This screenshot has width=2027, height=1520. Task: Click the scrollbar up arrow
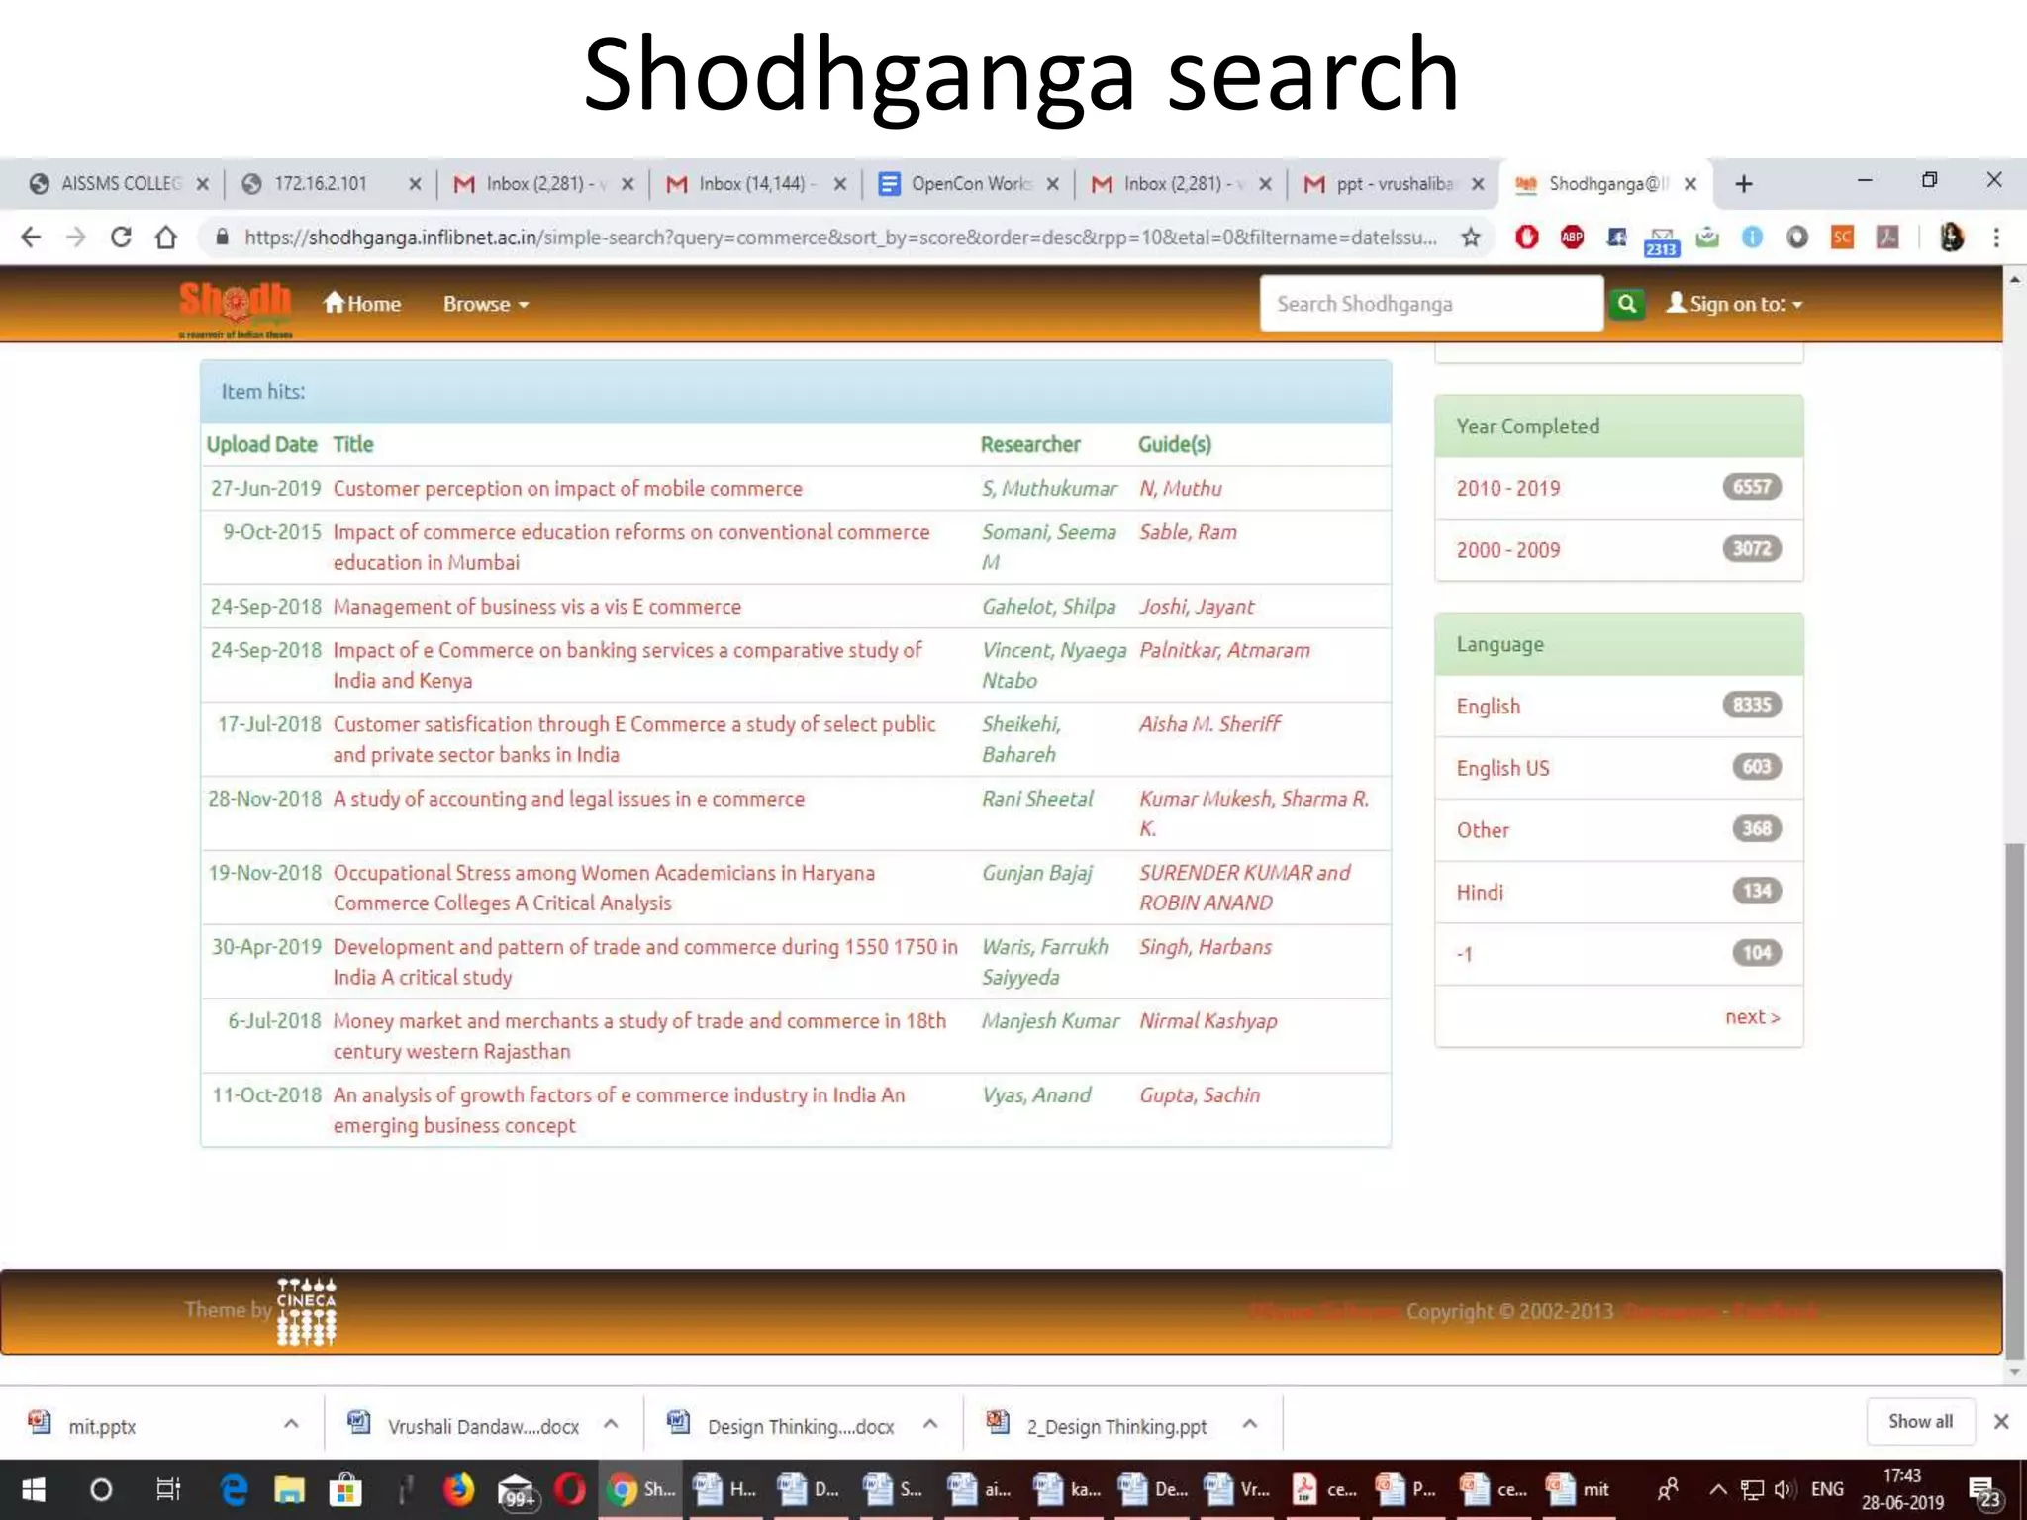tap(2014, 280)
